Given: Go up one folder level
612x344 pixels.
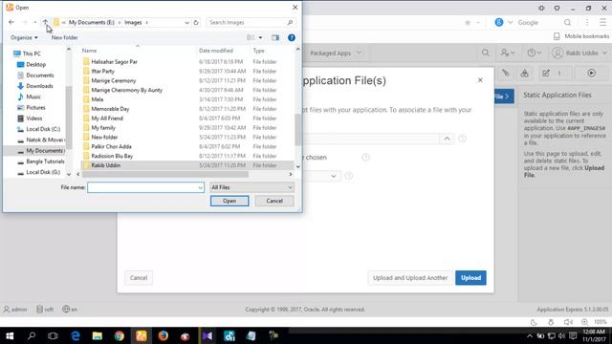Looking at the screenshot, I should [x=45, y=22].
